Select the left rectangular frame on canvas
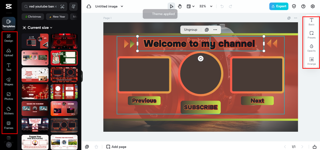This screenshot has height=150, width=320. tap(144, 75)
